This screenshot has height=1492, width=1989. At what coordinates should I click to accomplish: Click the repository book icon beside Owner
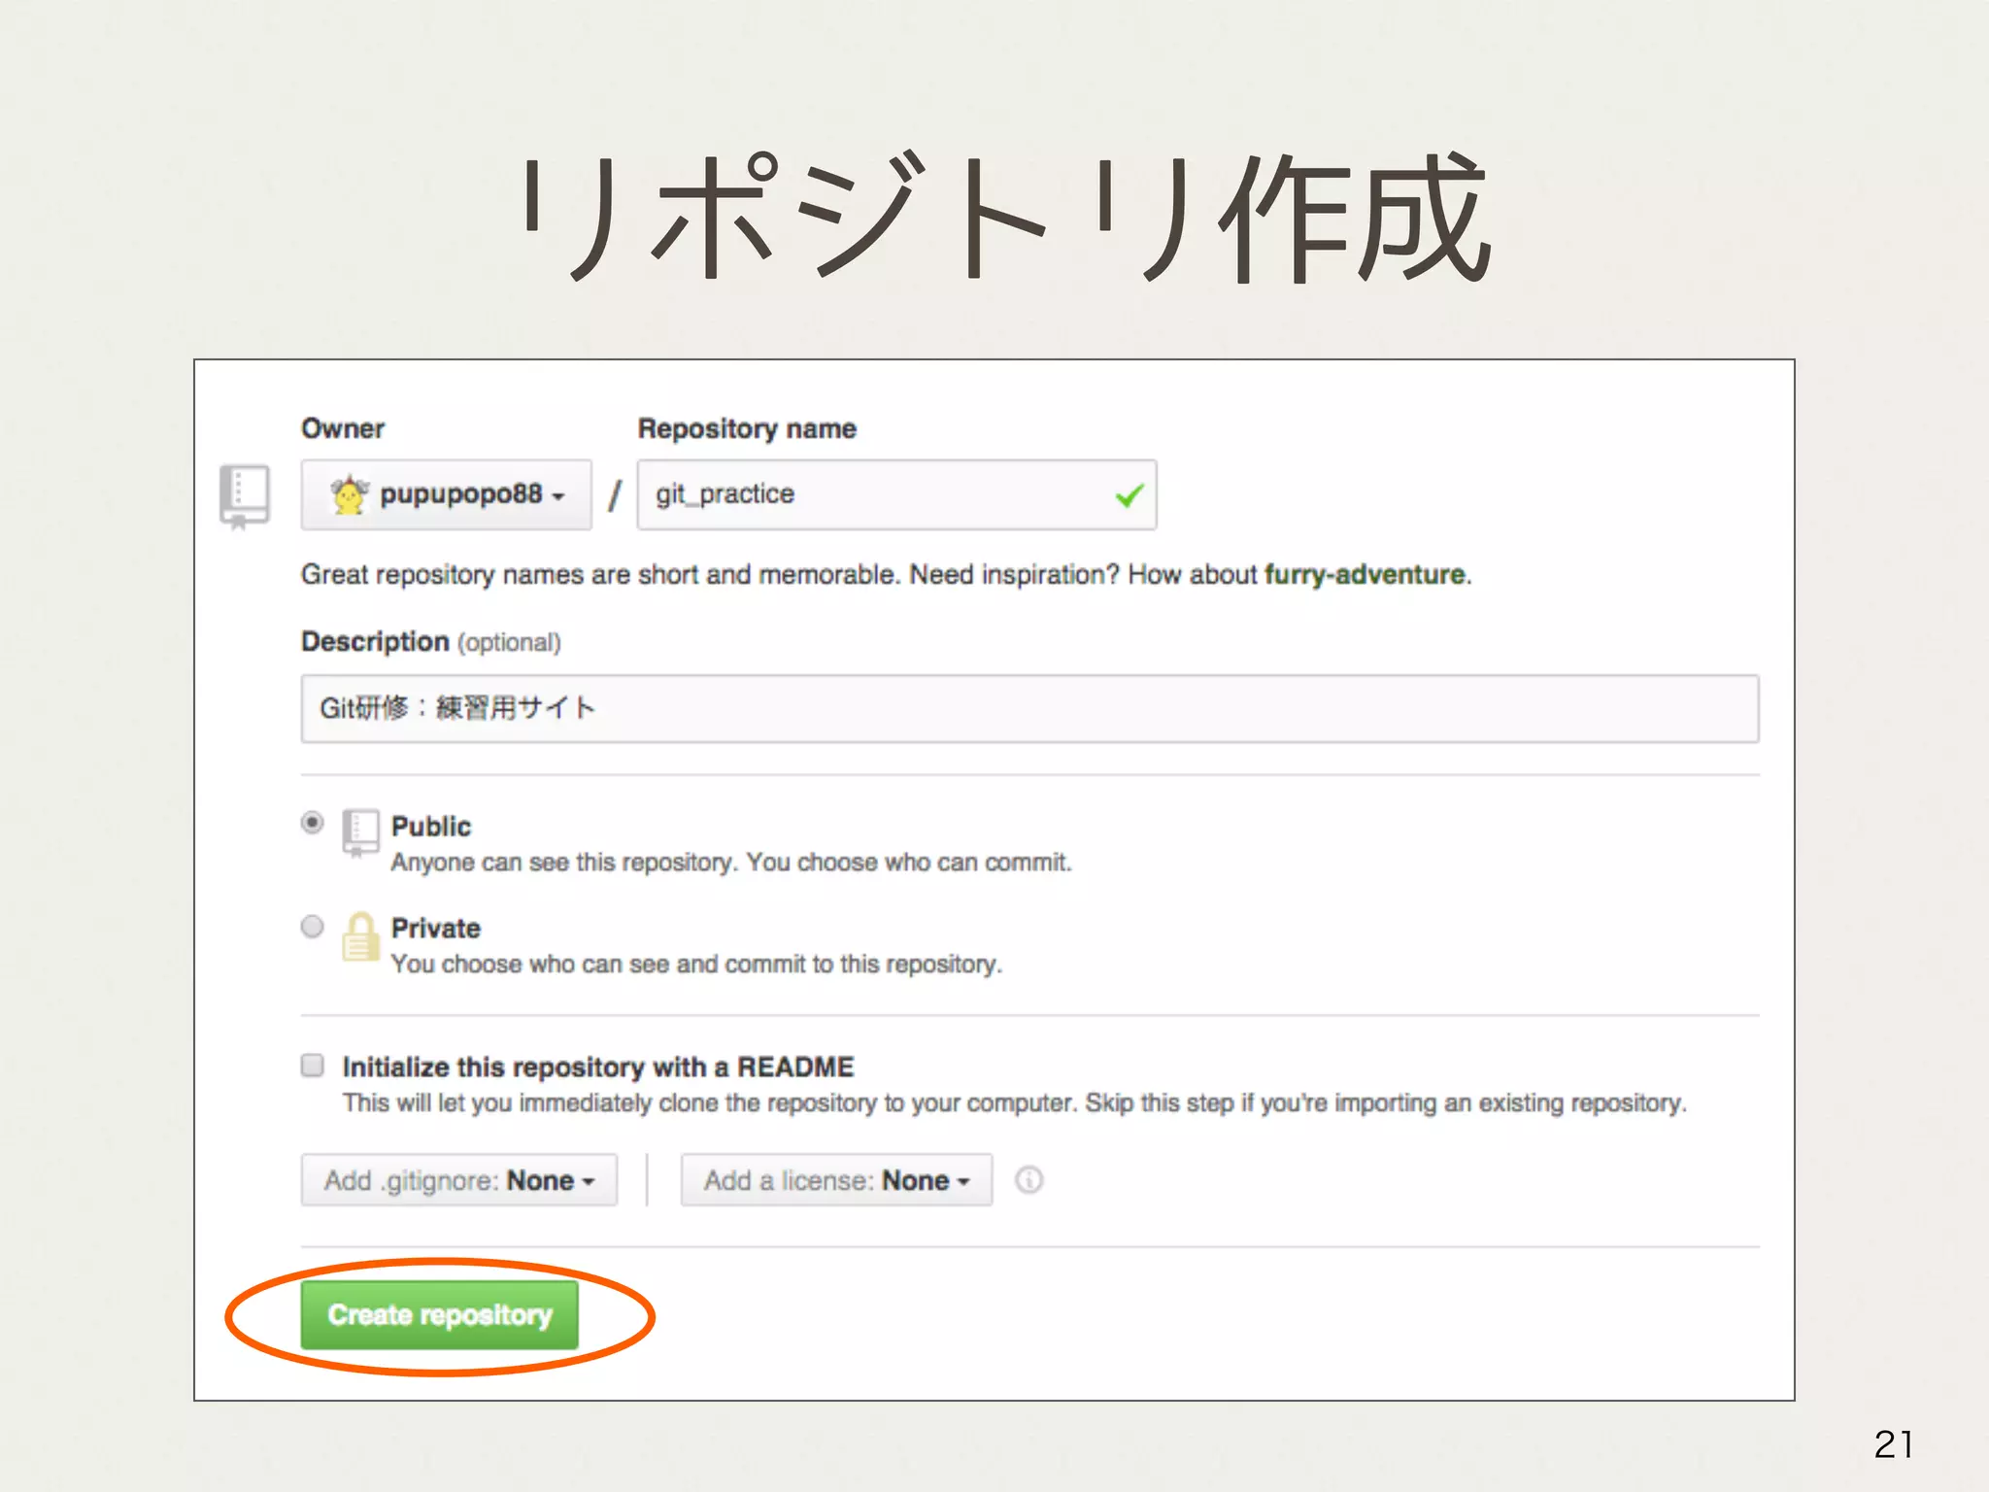coord(245,495)
